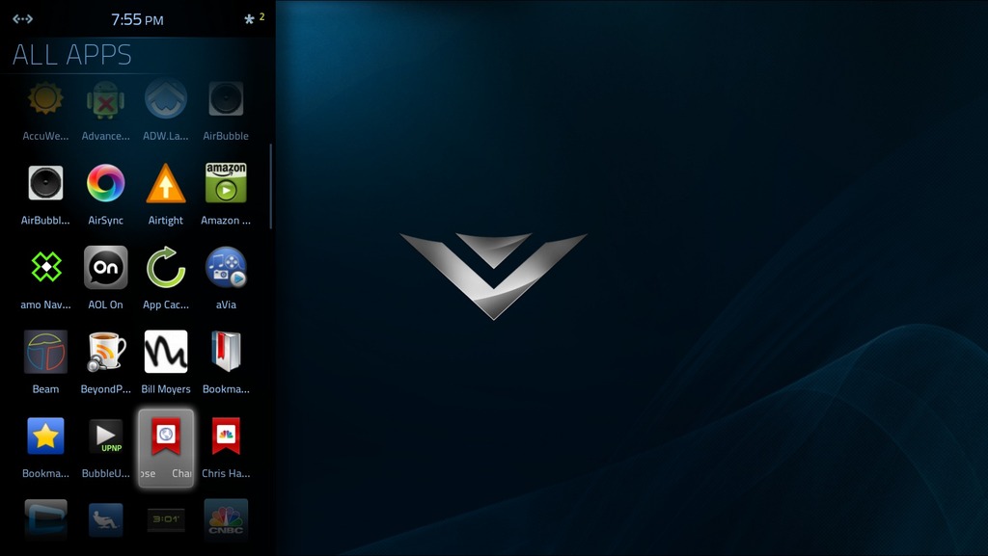Launch the AOL On app
988x556 pixels.
pyautogui.click(x=105, y=268)
